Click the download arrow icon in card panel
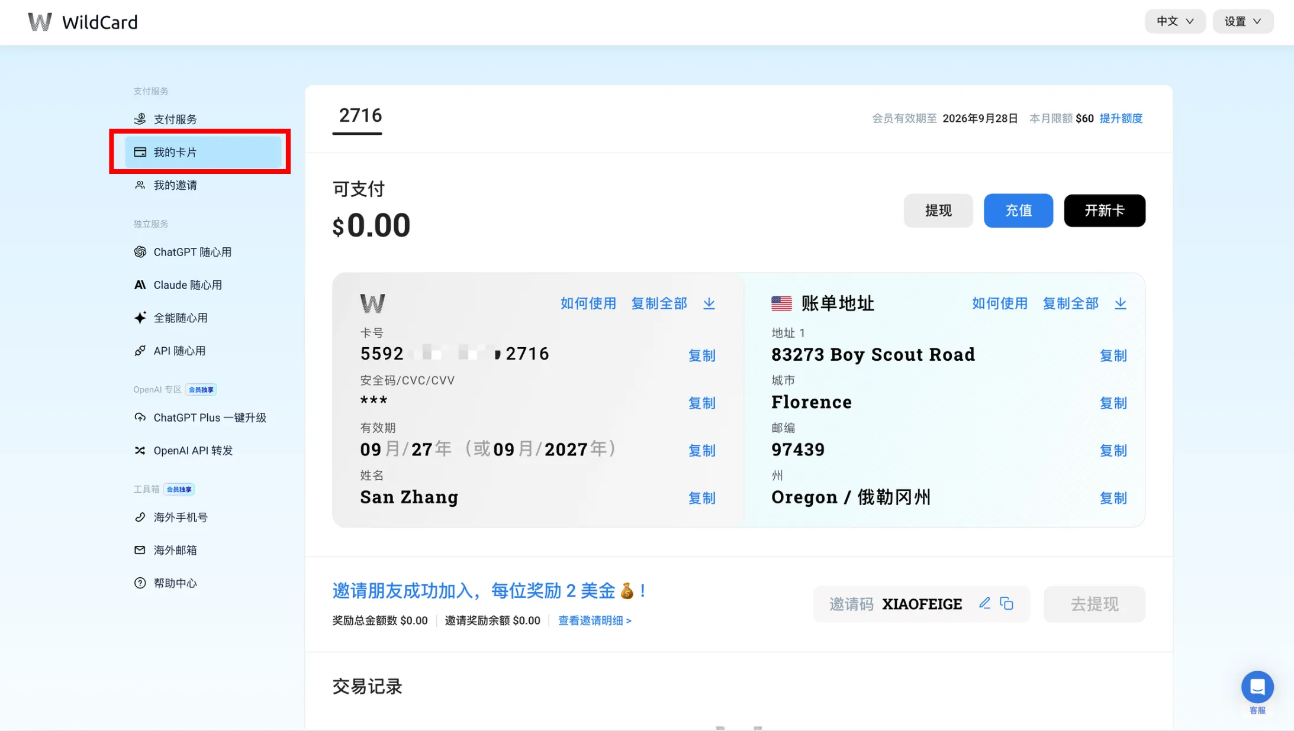This screenshot has height=731, width=1294. pos(709,303)
